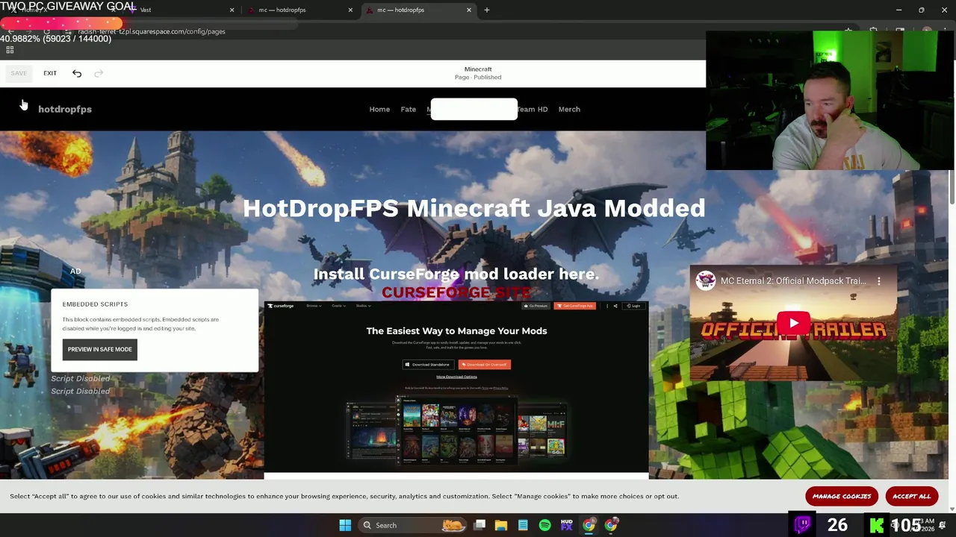Expand the CurseForge Create dropdown

pos(338,306)
